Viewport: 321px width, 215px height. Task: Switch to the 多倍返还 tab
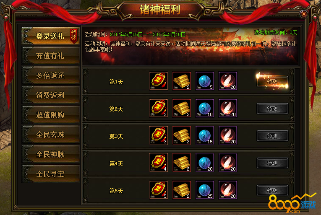[x=51, y=75]
